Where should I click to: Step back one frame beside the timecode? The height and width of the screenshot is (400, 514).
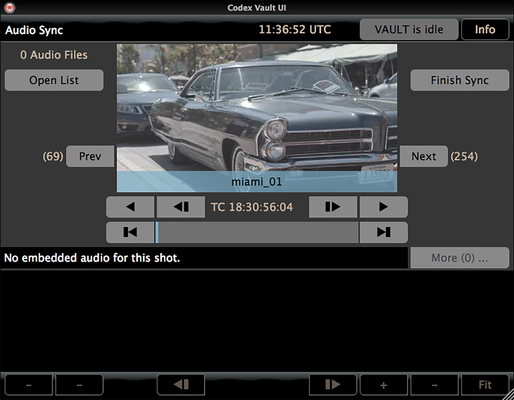tap(181, 207)
